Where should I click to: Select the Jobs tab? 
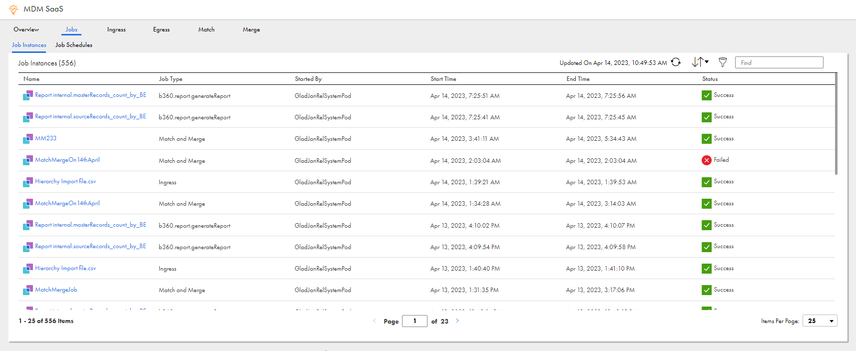tap(71, 29)
